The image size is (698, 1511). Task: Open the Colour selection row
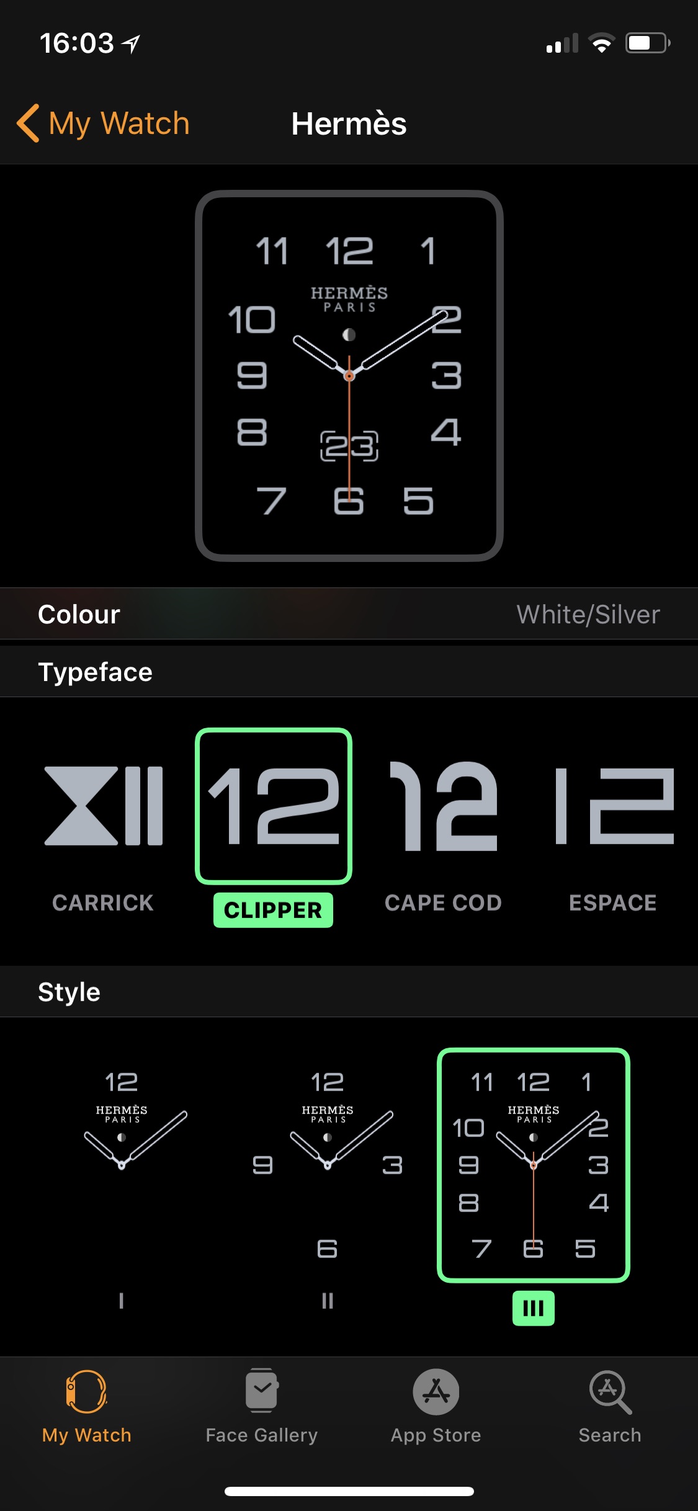coord(349,613)
